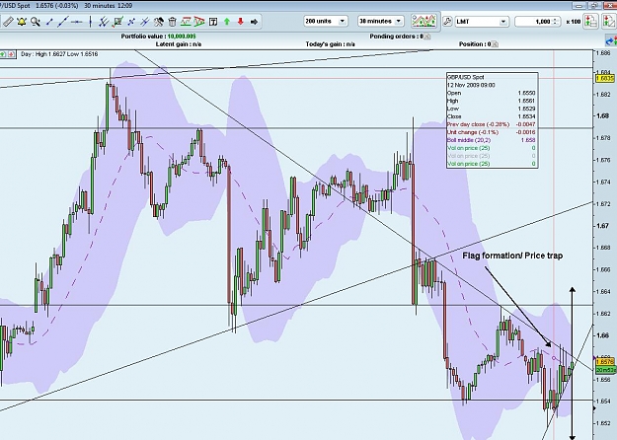Select the short line segment drawing tool
This screenshot has height=440, width=617.
49,22
